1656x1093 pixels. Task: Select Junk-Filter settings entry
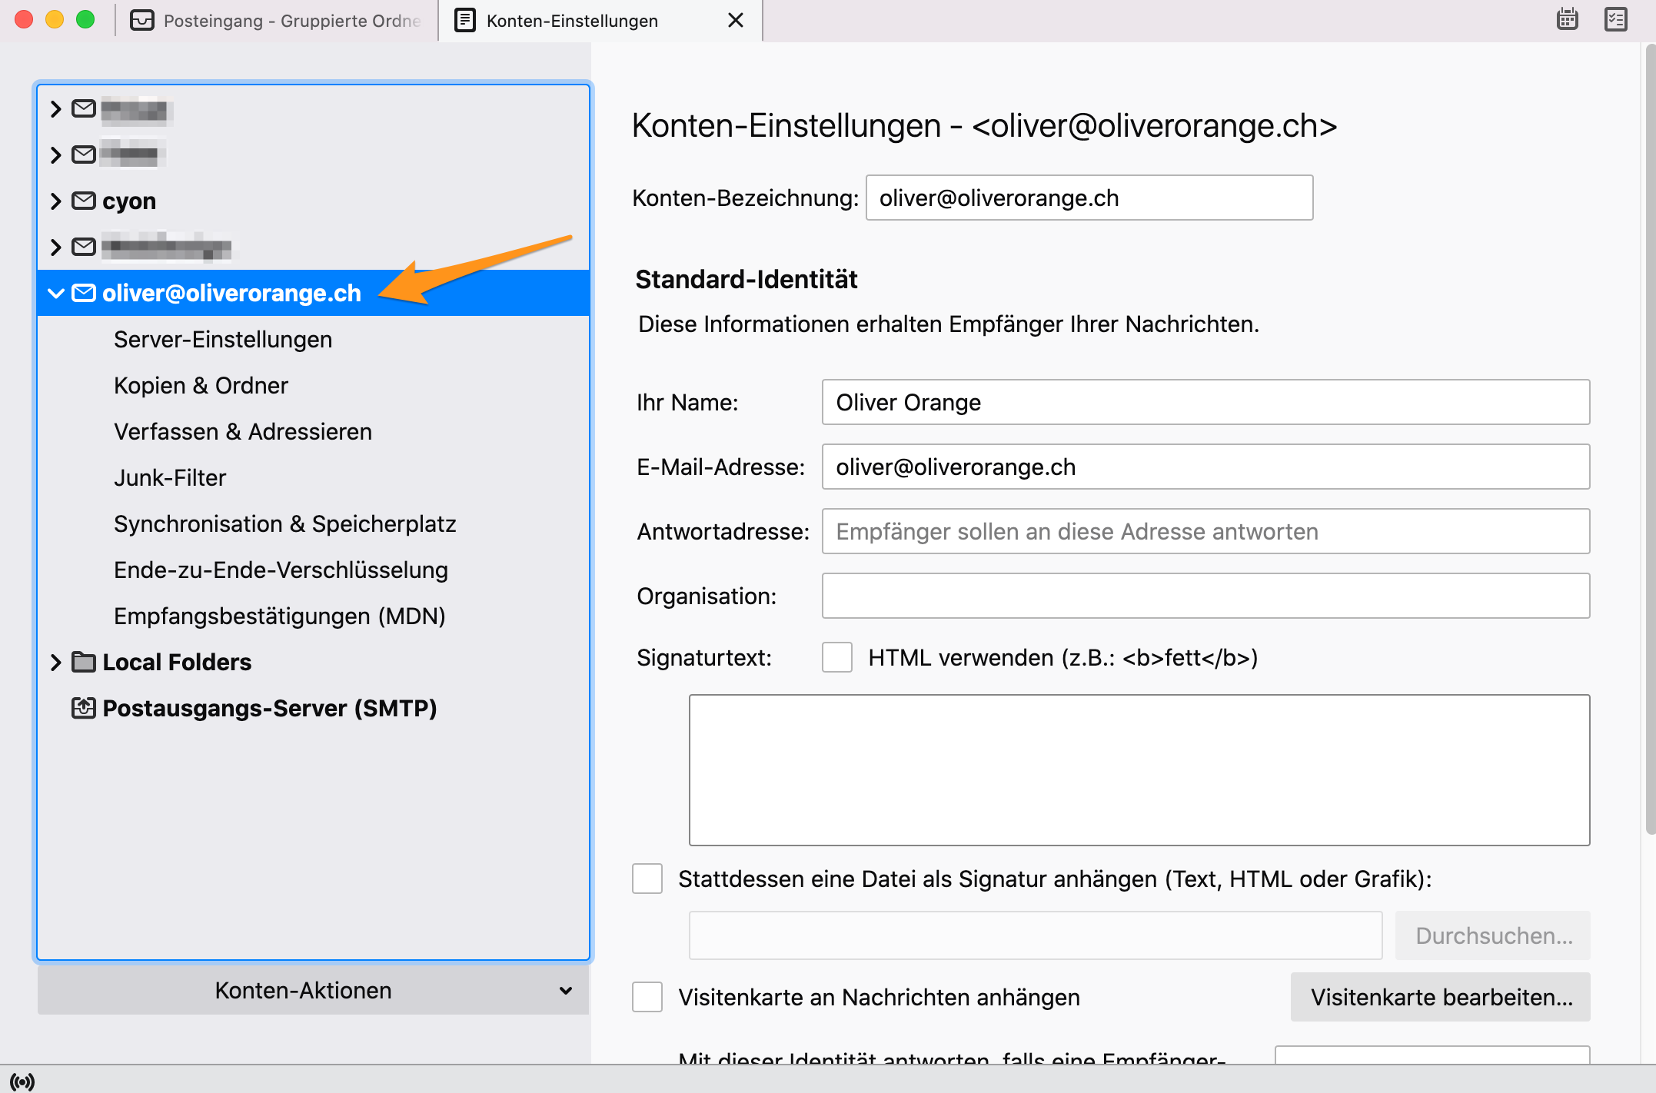click(170, 477)
